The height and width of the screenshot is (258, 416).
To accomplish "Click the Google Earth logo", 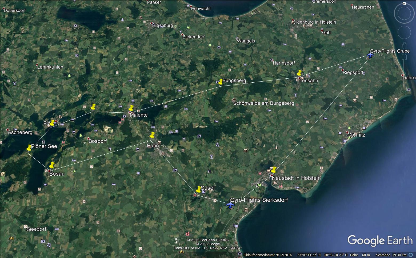I will (380, 241).
